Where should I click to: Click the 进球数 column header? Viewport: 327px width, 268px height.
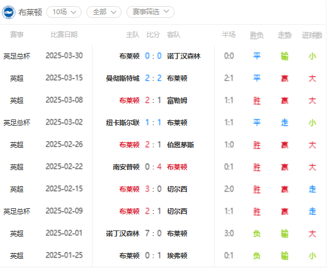click(312, 35)
